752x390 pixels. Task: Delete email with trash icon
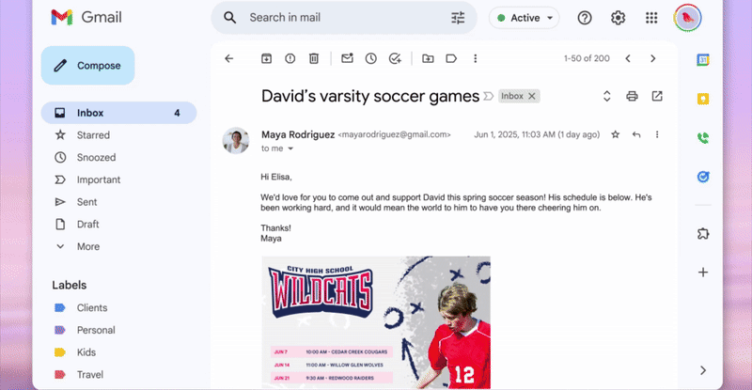point(314,58)
